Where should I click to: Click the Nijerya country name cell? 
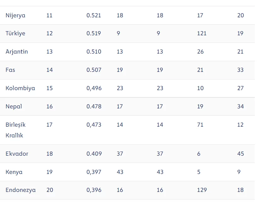click(15, 15)
